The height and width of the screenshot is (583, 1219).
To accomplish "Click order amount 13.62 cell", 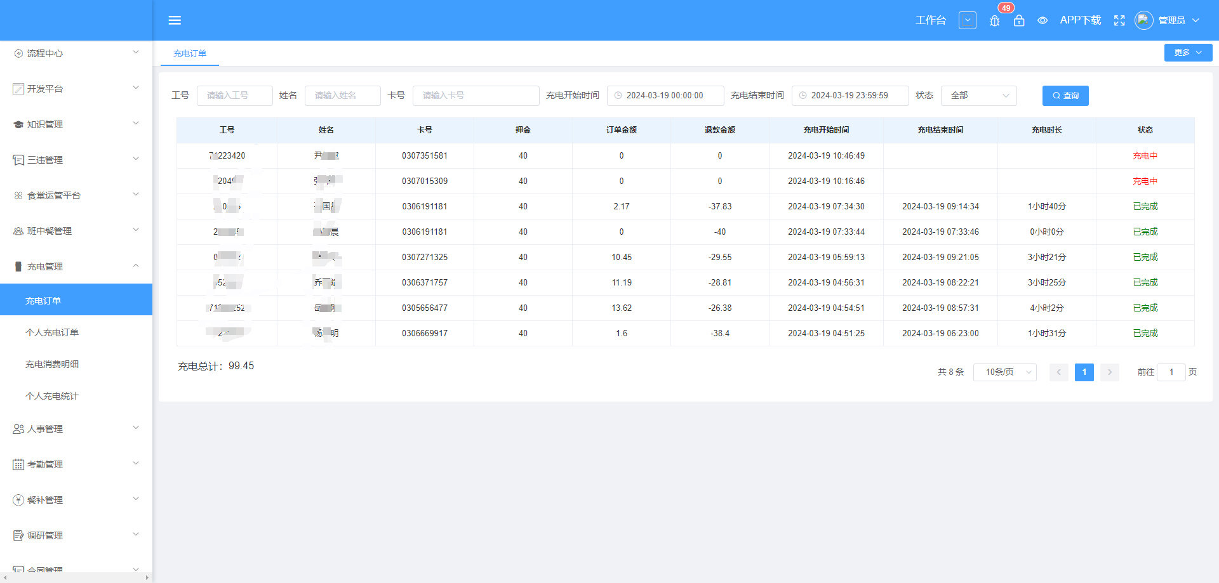I will click(622, 308).
